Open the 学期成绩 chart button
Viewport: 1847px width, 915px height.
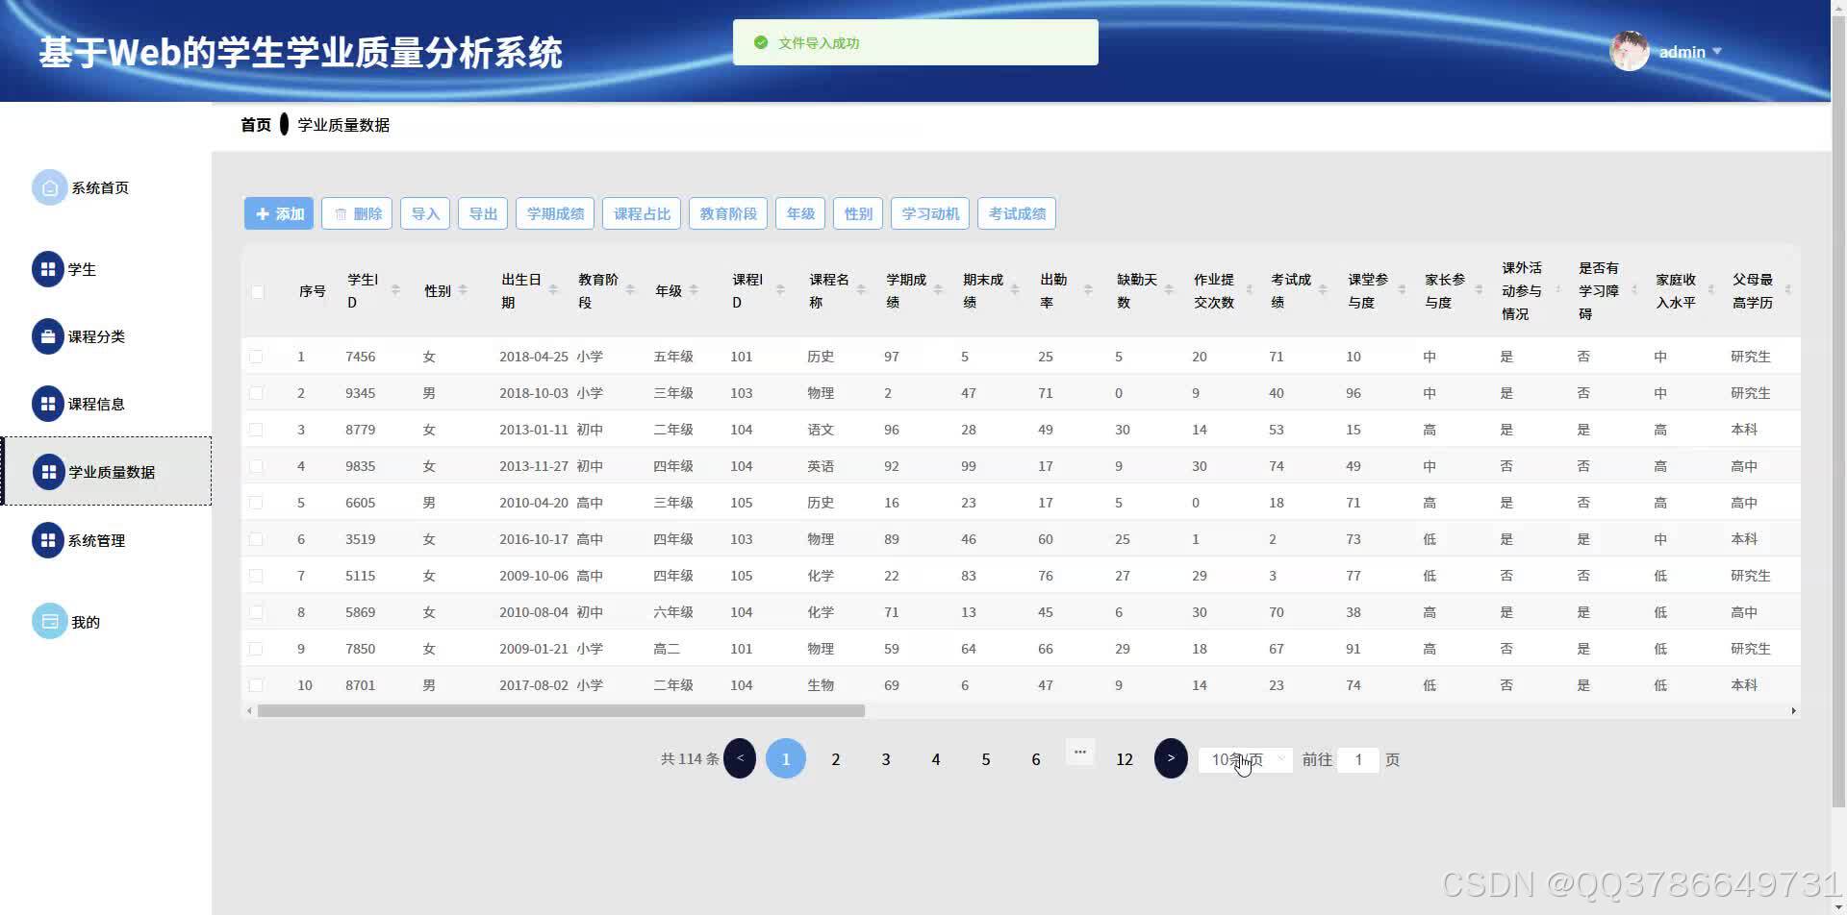coord(555,213)
